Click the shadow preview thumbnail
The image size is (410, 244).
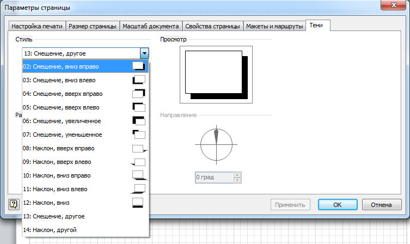click(216, 75)
